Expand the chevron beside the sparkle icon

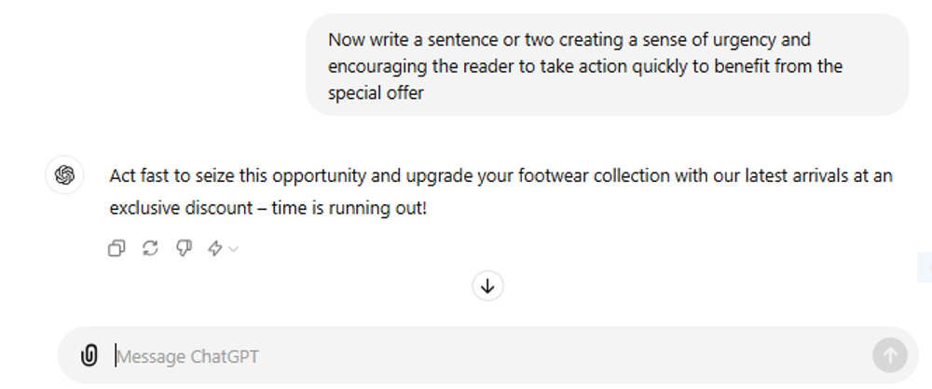point(234,249)
